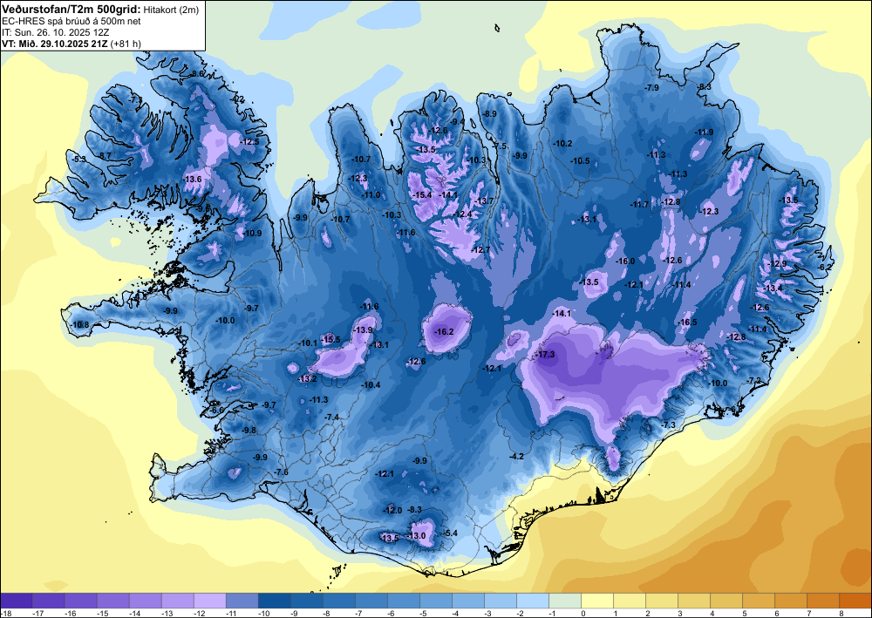This screenshot has height=618, width=872.
Task: Click the '-13.6' value in the Westfjords
Action: (x=193, y=179)
